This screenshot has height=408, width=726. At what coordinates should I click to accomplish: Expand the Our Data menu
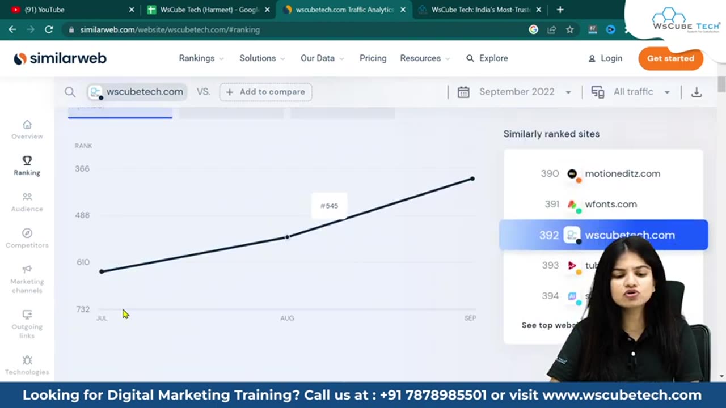322,58
